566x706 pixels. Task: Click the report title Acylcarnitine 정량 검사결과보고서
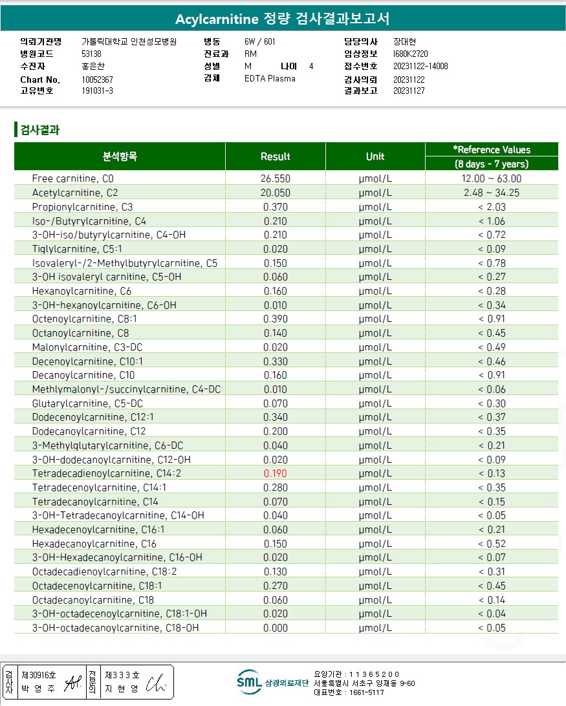283,19
